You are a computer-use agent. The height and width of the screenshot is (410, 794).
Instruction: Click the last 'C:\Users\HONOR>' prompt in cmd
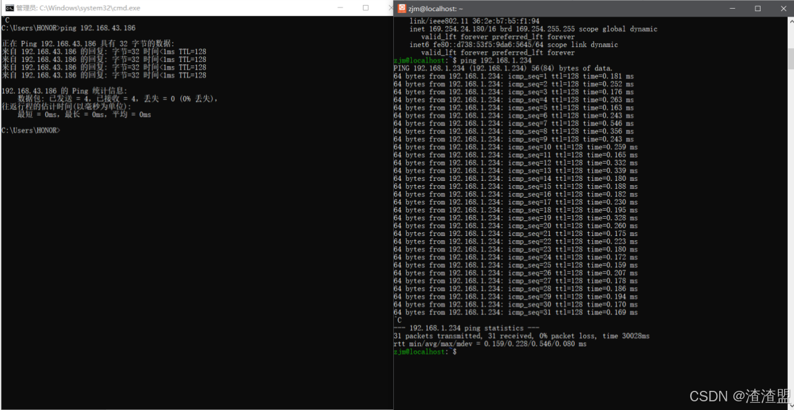point(31,130)
